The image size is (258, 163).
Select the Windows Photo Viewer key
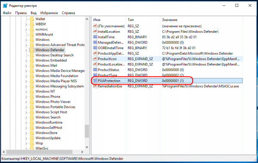[x=53, y=102]
